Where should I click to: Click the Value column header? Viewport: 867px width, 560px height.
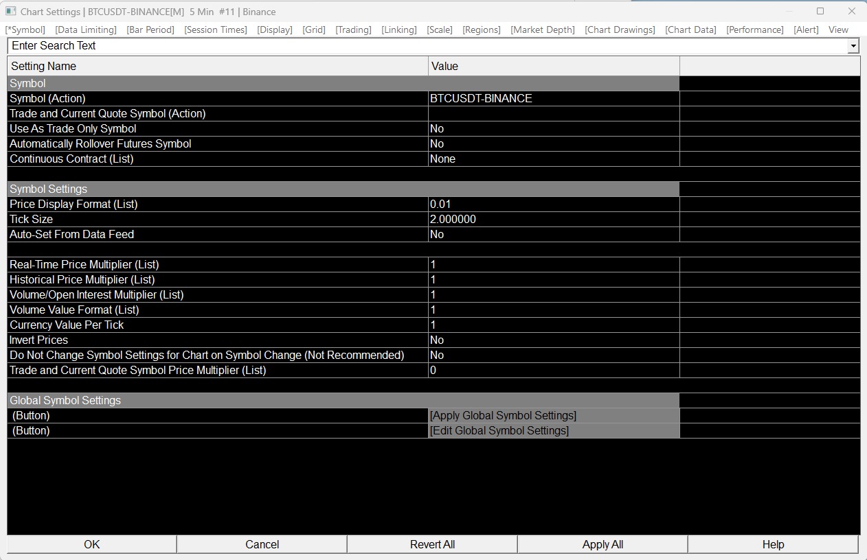pyautogui.click(x=554, y=66)
